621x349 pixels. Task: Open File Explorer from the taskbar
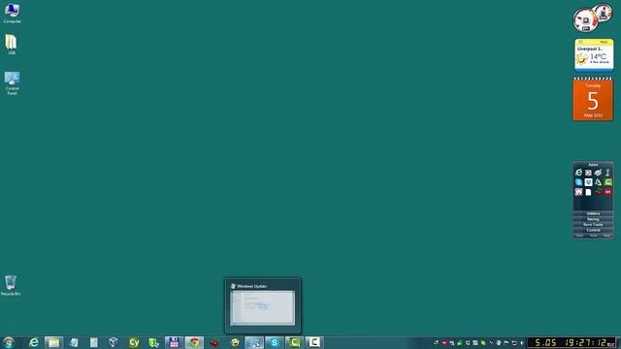click(x=54, y=342)
